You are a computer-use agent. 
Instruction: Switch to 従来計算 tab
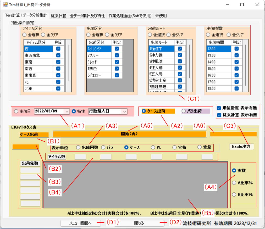(x=58, y=16)
